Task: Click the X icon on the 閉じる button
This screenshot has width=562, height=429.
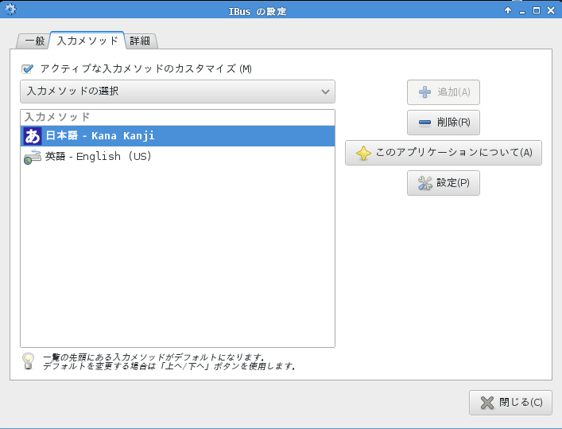Action: 487,403
